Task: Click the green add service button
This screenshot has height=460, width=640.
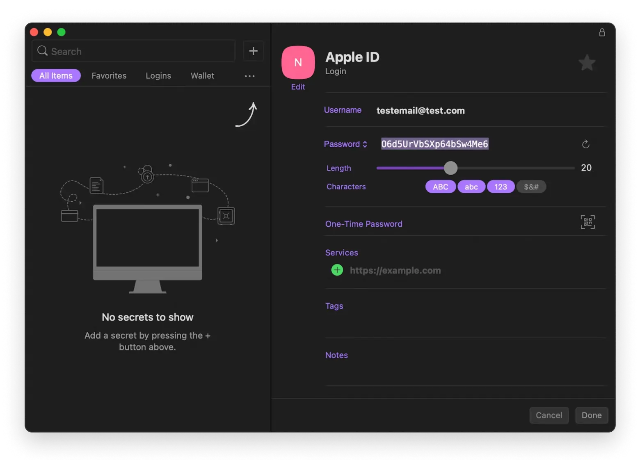Action: [x=337, y=270]
